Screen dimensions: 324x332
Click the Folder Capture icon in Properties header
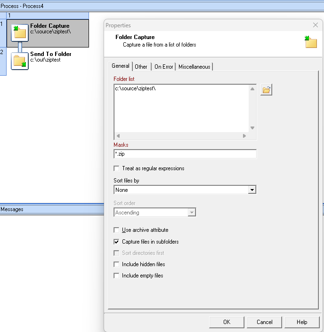tap(310, 42)
